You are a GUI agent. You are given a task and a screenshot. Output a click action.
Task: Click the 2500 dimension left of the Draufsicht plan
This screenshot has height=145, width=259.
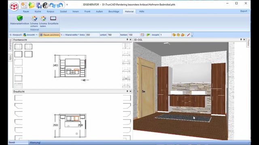click(x=55, y=125)
